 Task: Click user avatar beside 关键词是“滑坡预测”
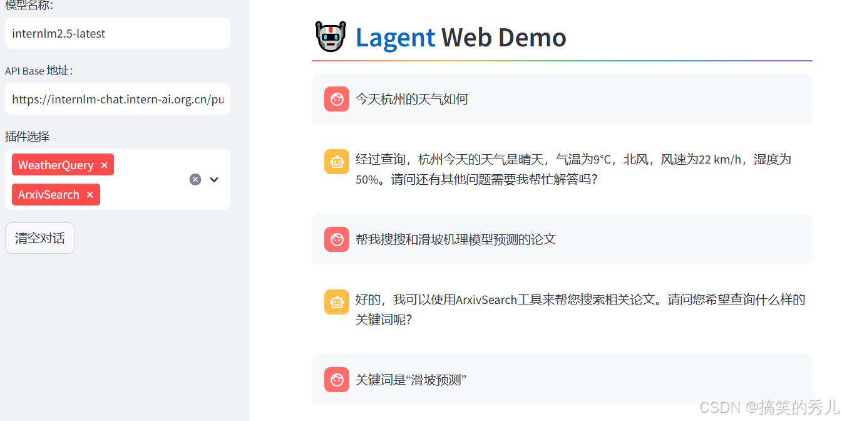[x=337, y=380]
